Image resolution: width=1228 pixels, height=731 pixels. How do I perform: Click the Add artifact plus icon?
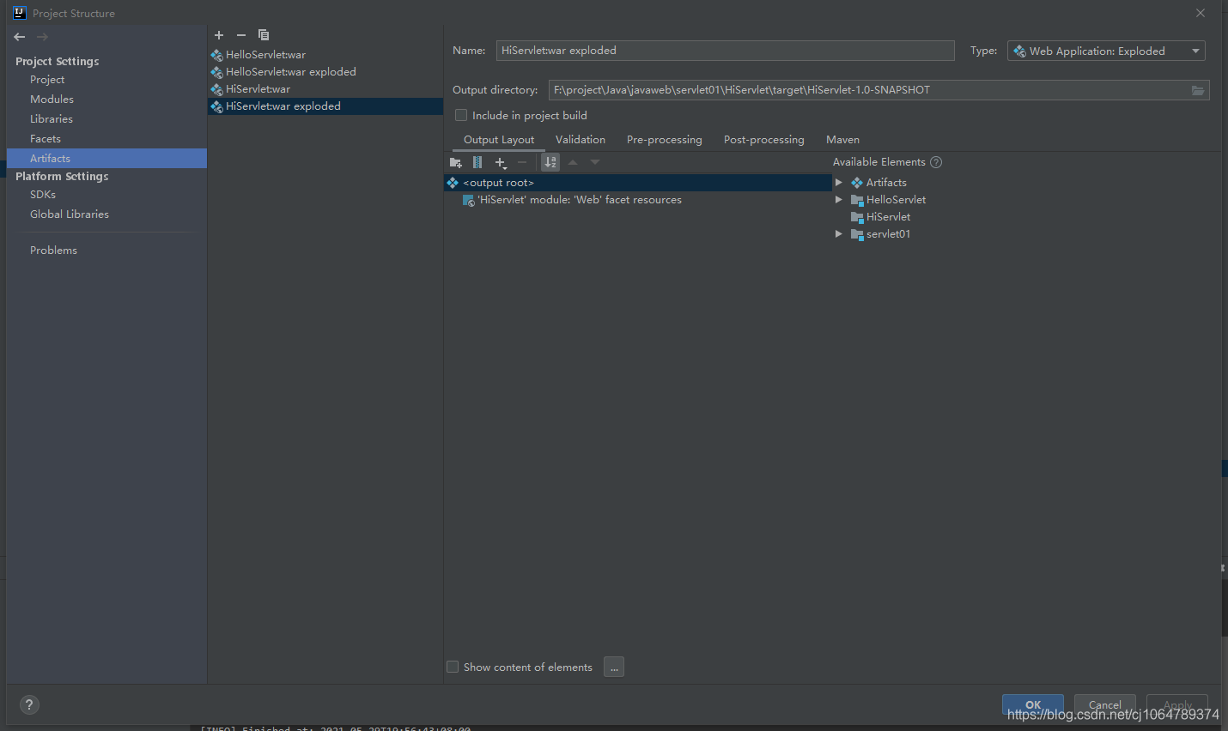tap(219, 35)
